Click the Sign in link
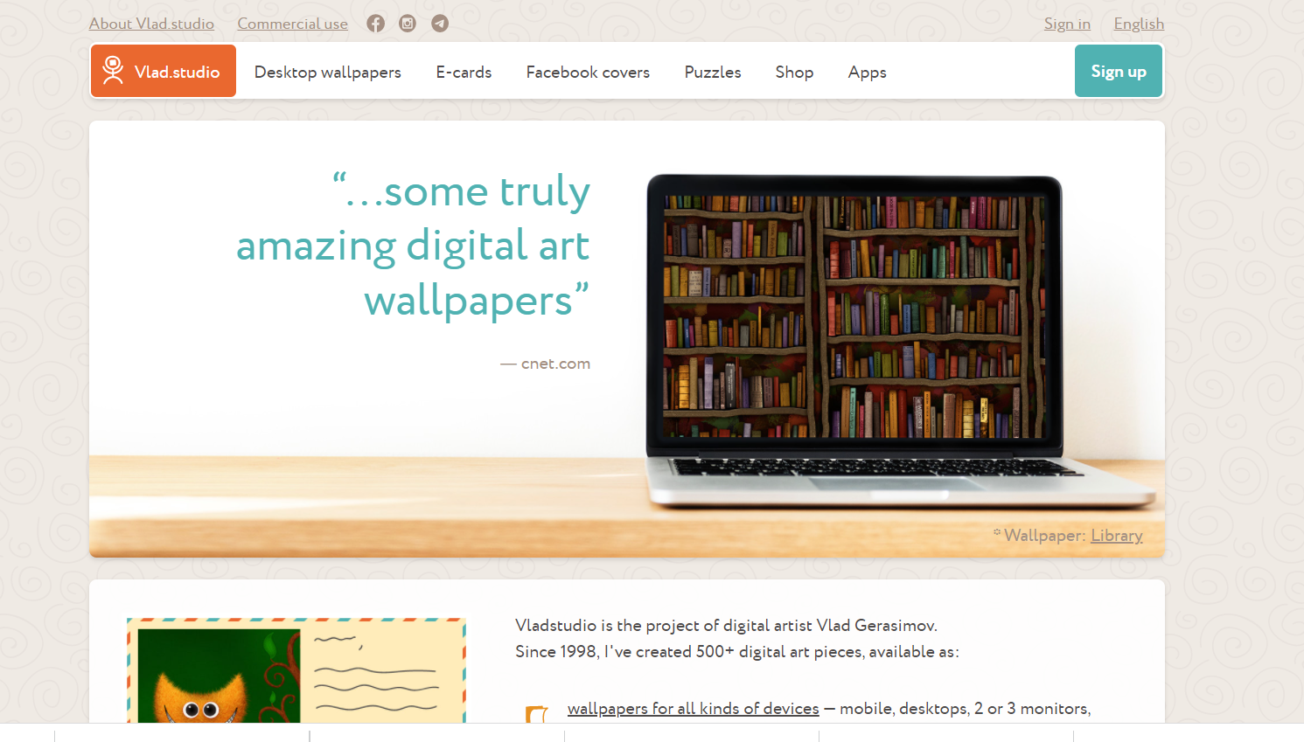 click(x=1067, y=24)
